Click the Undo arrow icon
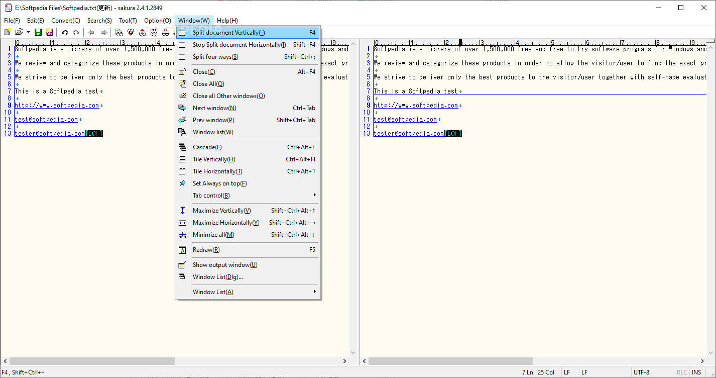 (x=65, y=32)
